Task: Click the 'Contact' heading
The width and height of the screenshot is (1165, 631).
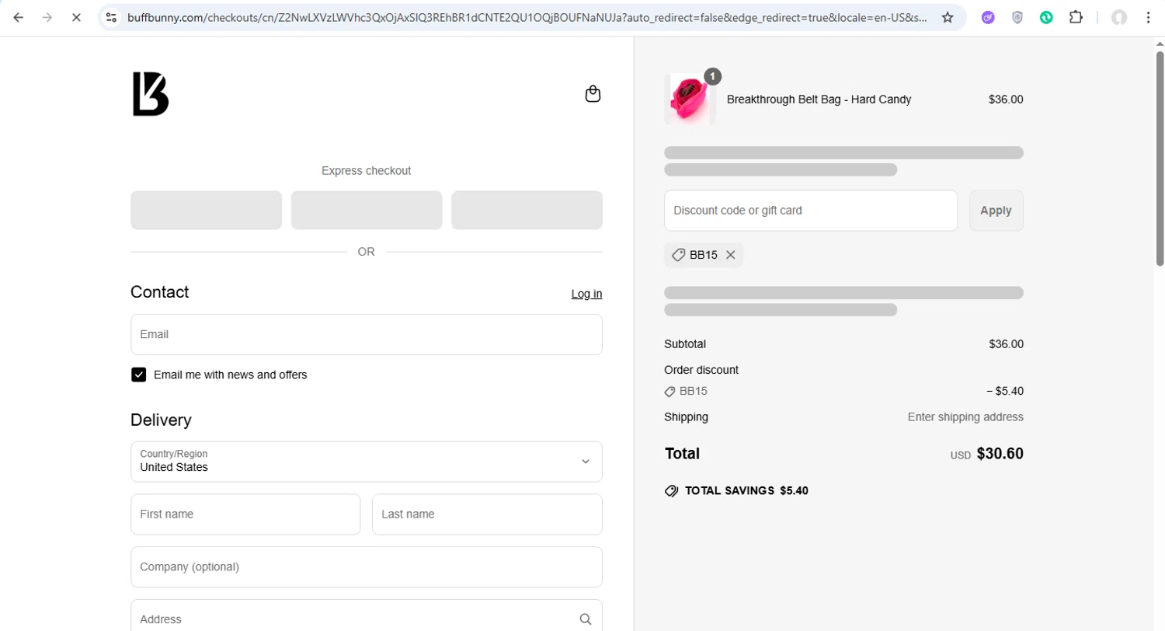Action: [x=159, y=292]
